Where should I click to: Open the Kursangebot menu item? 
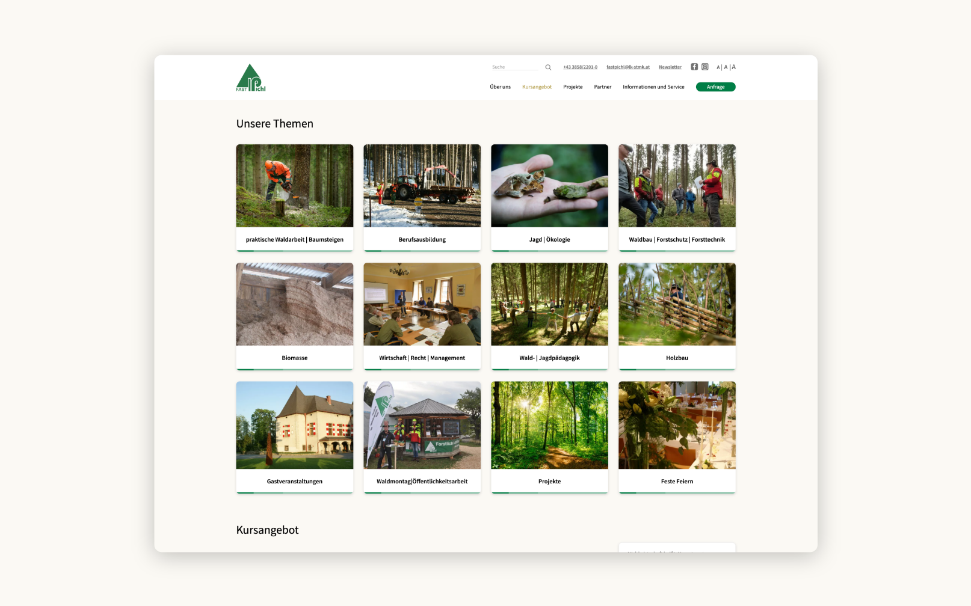click(537, 87)
